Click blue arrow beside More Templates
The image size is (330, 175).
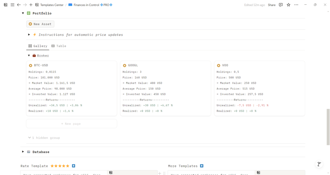pyautogui.click(x=202, y=166)
